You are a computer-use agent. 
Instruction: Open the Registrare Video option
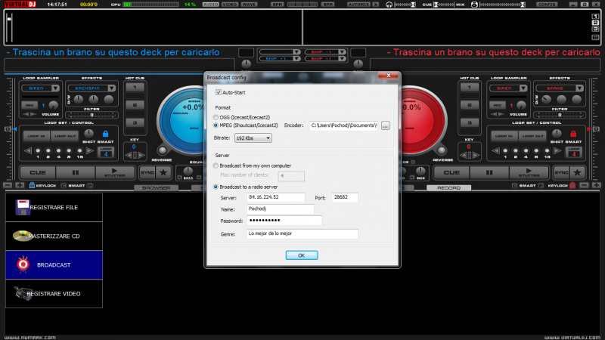(x=54, y=294)
